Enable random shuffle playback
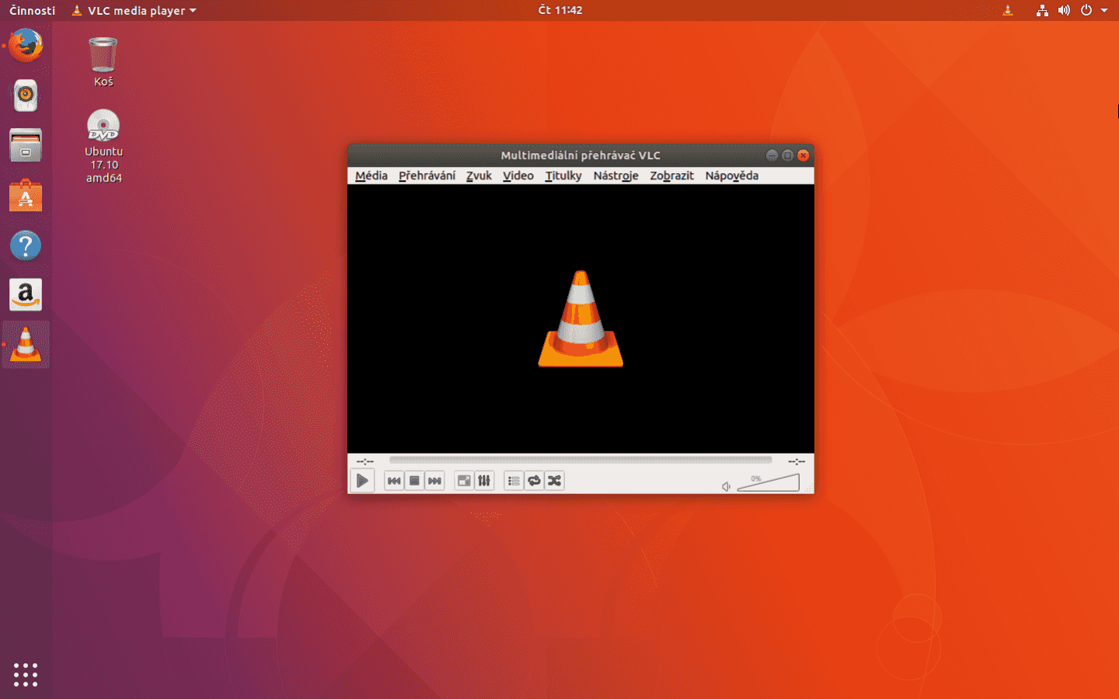The height and width of the screenshot is (699, 1119). click(554, 480)
